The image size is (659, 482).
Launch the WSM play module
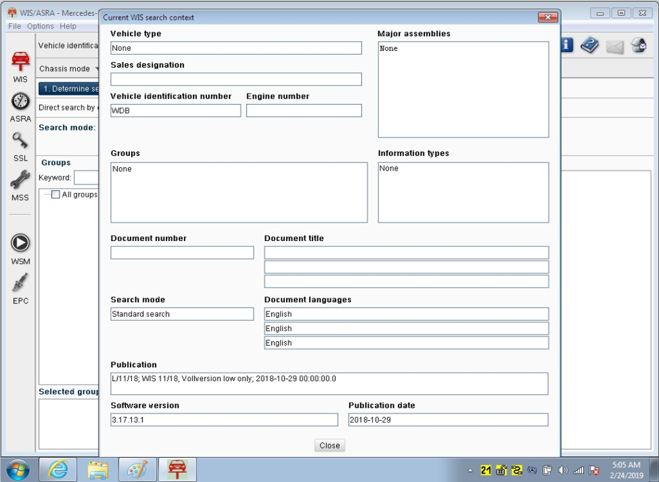pyautogui.click(x=20, y=250)
